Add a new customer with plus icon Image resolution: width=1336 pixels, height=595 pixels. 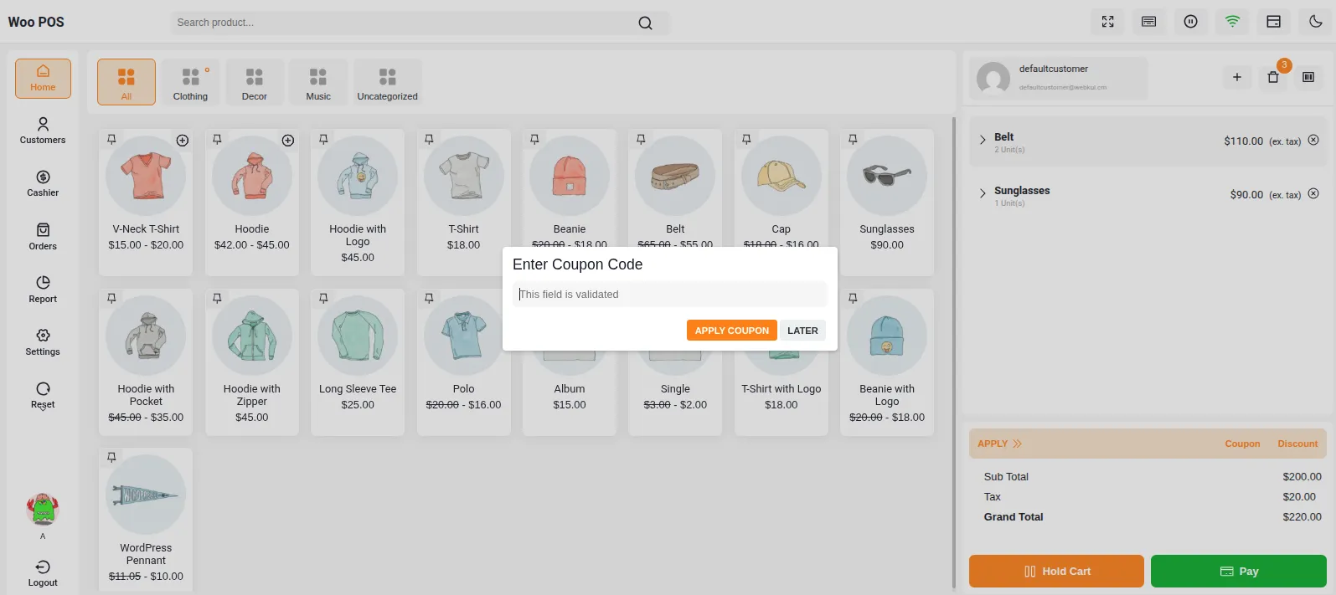pos(1236,77)
